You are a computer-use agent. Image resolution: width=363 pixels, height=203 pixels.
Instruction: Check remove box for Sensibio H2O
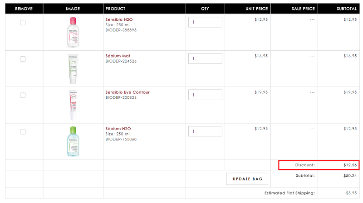[23, 23]
